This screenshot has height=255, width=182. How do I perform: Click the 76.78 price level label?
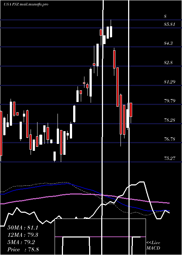(170, 139)
